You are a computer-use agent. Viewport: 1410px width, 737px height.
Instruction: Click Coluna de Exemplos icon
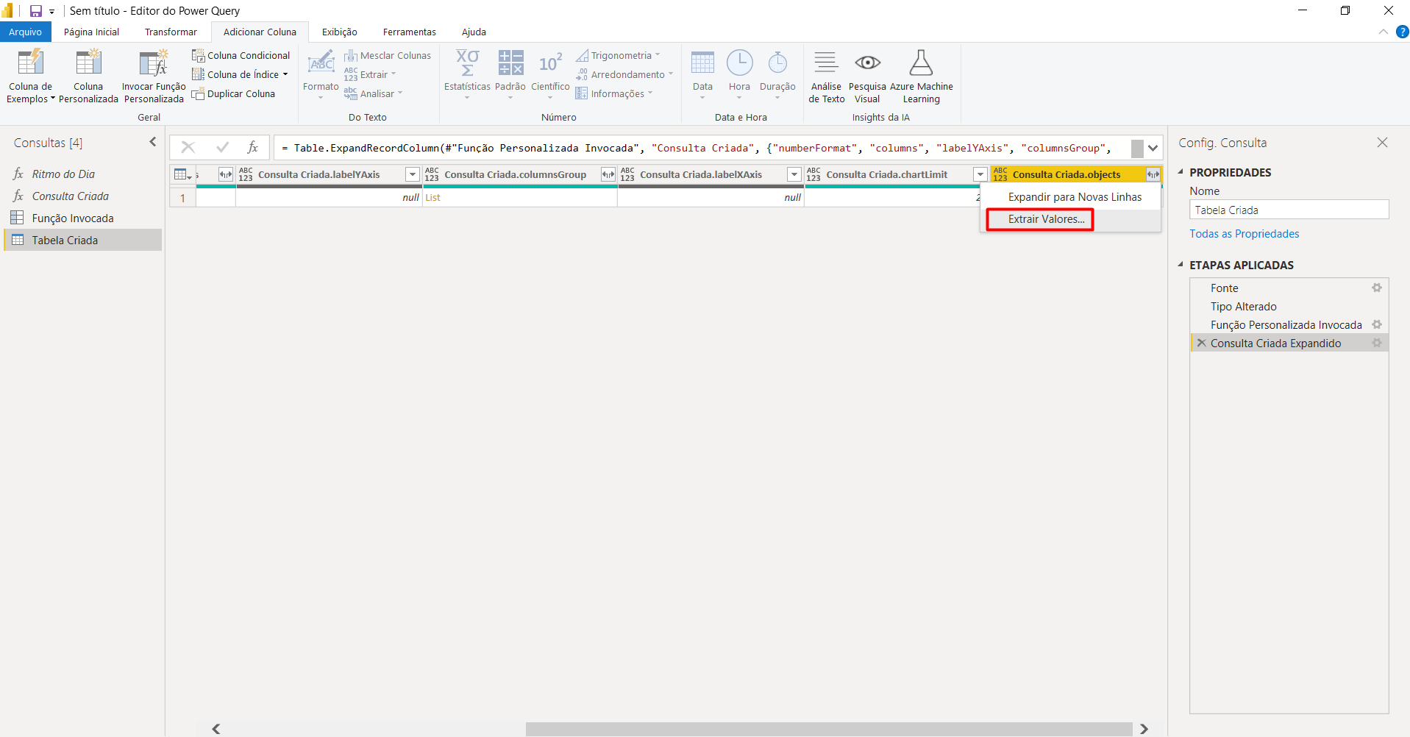(x=30, y=63)
